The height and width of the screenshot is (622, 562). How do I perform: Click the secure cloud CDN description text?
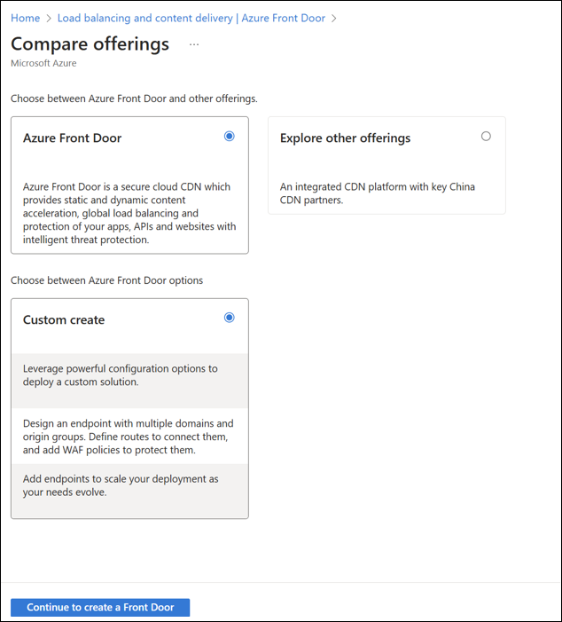click(129, 213)
